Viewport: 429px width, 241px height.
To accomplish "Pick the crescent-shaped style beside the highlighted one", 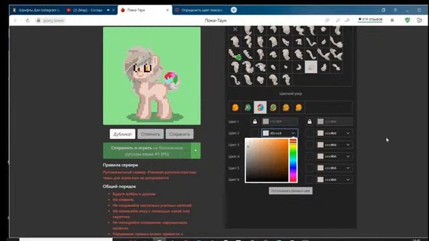I will click(298, 67).
